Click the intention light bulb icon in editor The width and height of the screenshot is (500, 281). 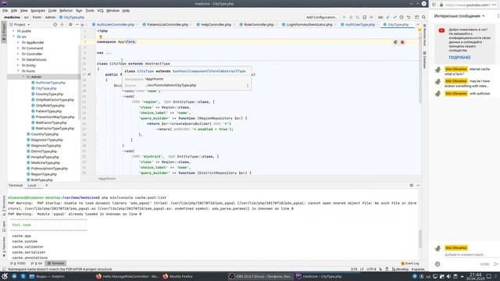click(101, 37)
